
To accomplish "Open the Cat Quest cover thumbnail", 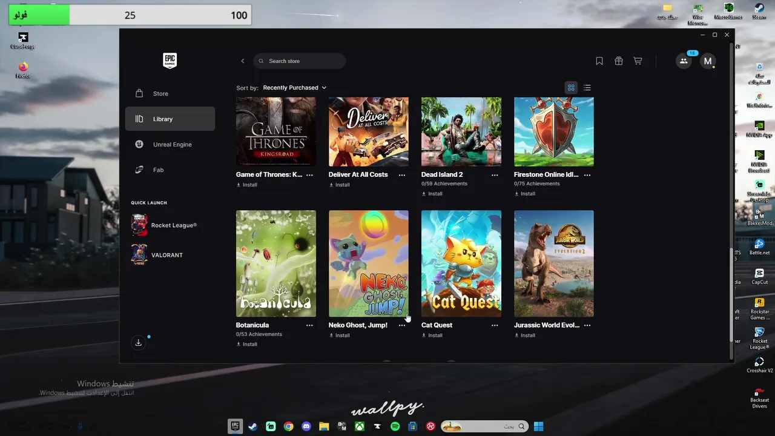I will (x=461, y=263).
